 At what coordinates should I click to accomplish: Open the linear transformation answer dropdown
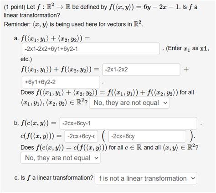(146, 178)
